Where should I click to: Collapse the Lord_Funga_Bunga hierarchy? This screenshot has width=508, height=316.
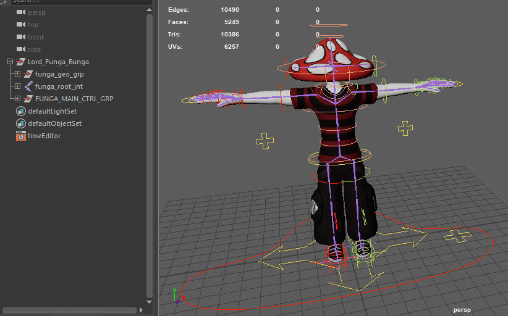pos(10,62)
